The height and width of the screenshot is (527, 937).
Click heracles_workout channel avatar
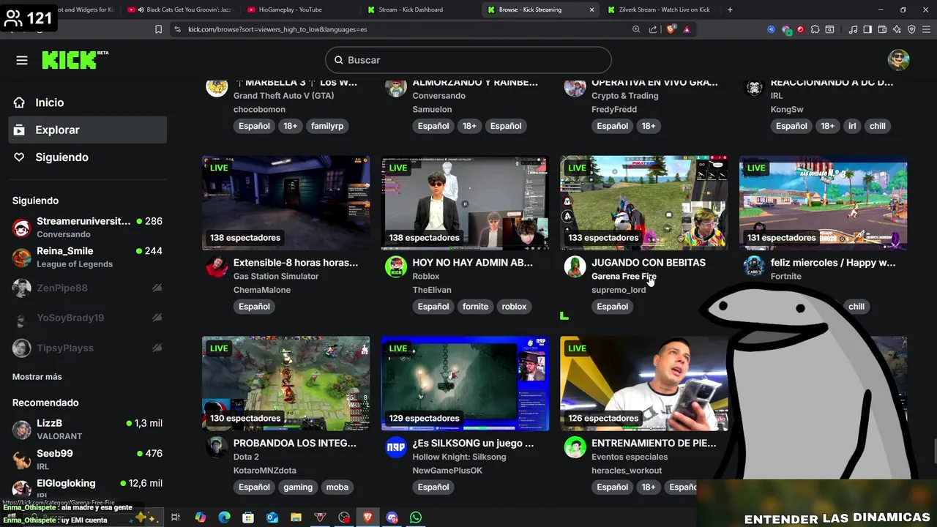(575, 447)
